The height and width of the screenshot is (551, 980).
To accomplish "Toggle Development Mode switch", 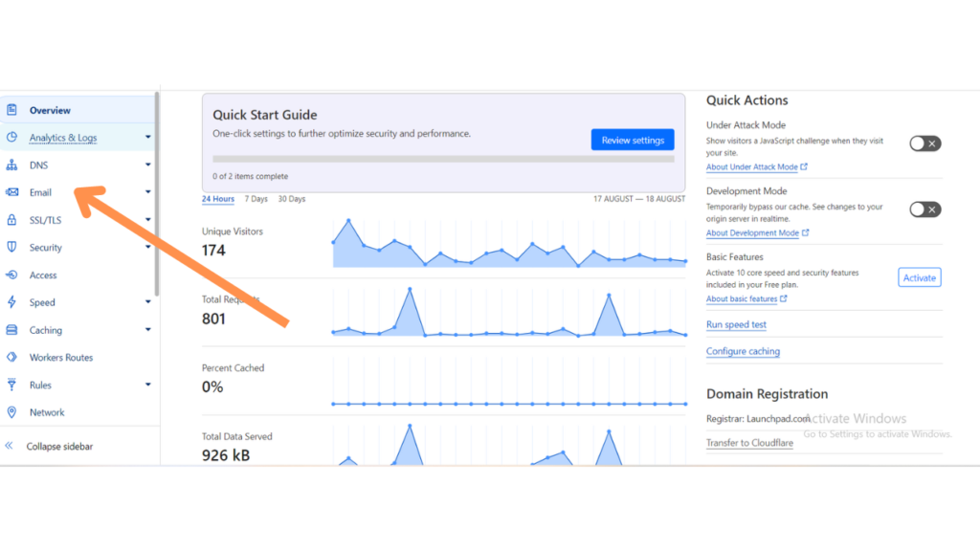I will click(x=925, y=209).
